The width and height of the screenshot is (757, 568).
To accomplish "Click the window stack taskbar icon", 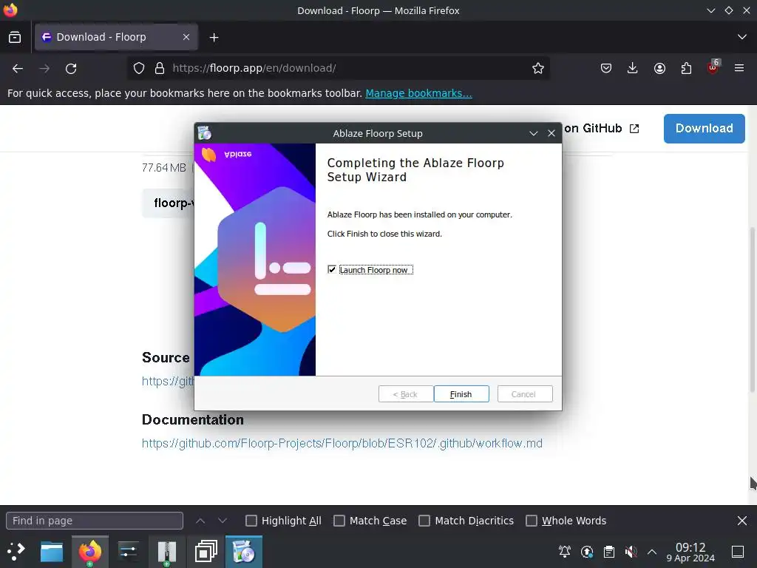I will pos(206,552).
